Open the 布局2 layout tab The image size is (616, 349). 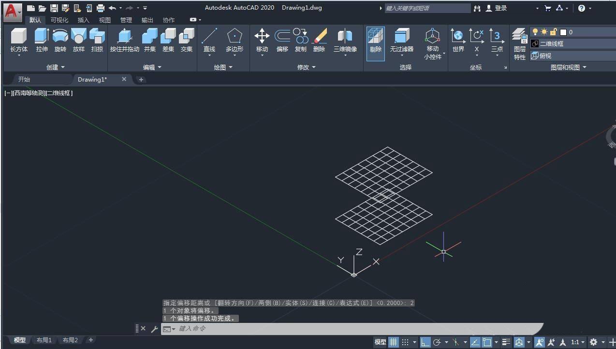tap(70, 340)
